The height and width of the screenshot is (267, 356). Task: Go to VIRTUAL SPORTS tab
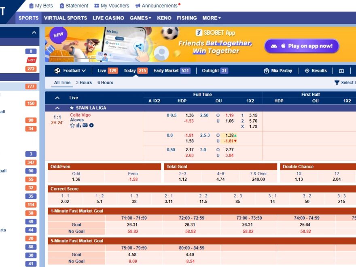coord(66,18)
